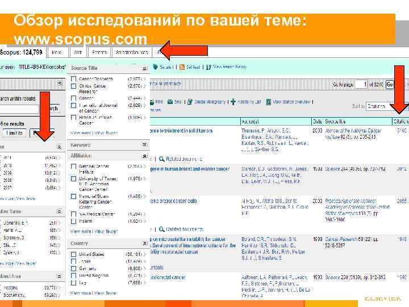
Task: Click Related documents magnifier under third result
Action: [162, 229]
